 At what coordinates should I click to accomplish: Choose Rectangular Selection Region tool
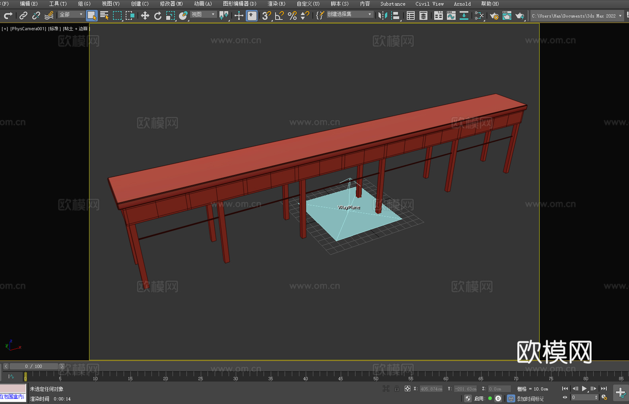click(x=117, y=15)
